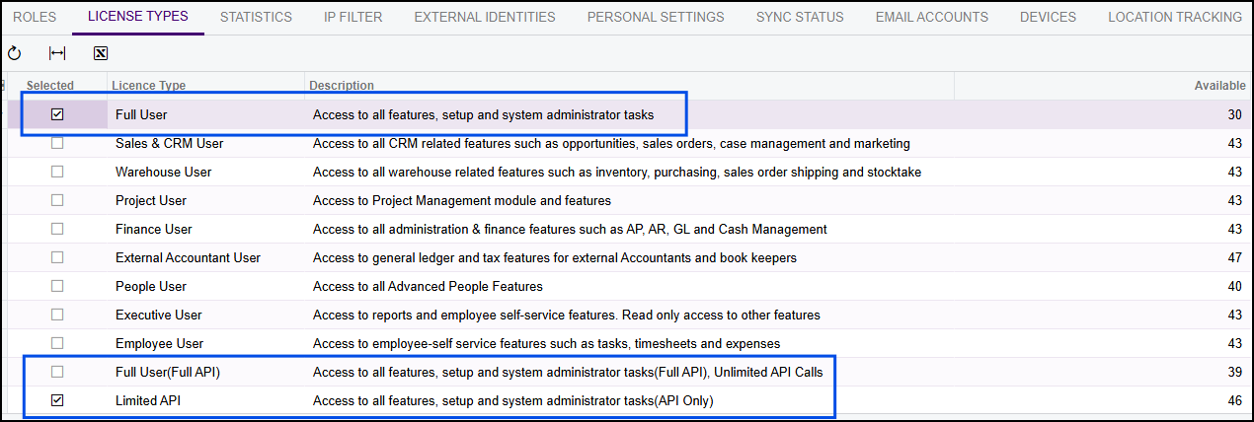Switch to the Personal Settings tab
The image size is (1254, 422).
click(x=656, y=17)
